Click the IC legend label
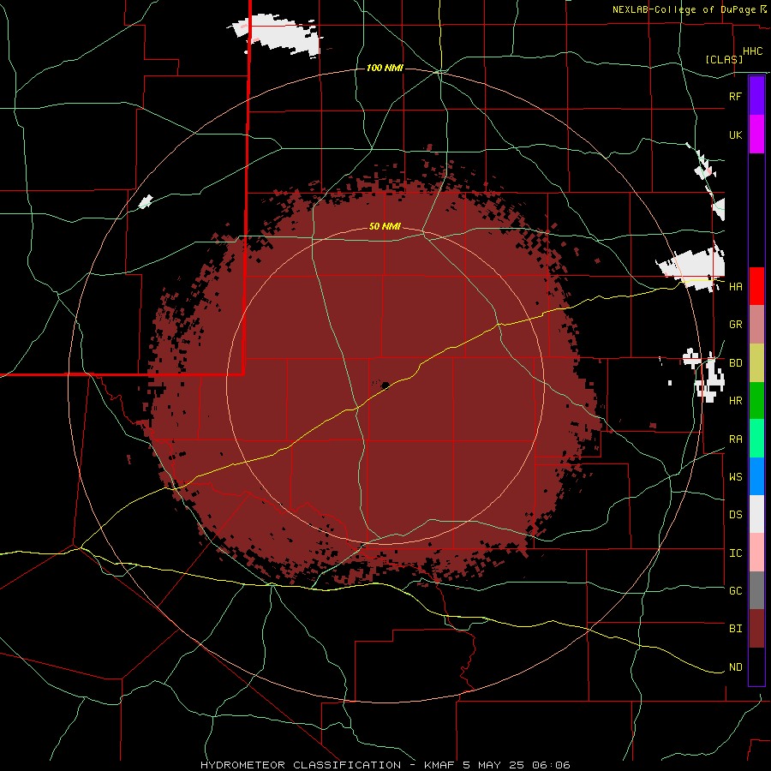The height and width of the screenshot is (771, 771). 735,553
